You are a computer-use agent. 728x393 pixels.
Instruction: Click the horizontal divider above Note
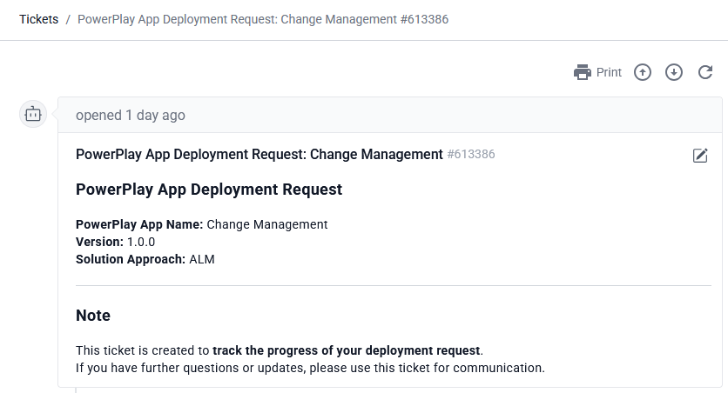(394, 285)
